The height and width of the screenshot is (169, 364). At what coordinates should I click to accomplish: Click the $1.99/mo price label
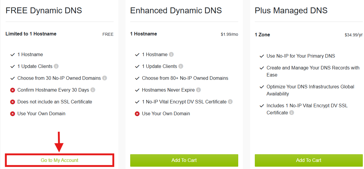point(229,34)
